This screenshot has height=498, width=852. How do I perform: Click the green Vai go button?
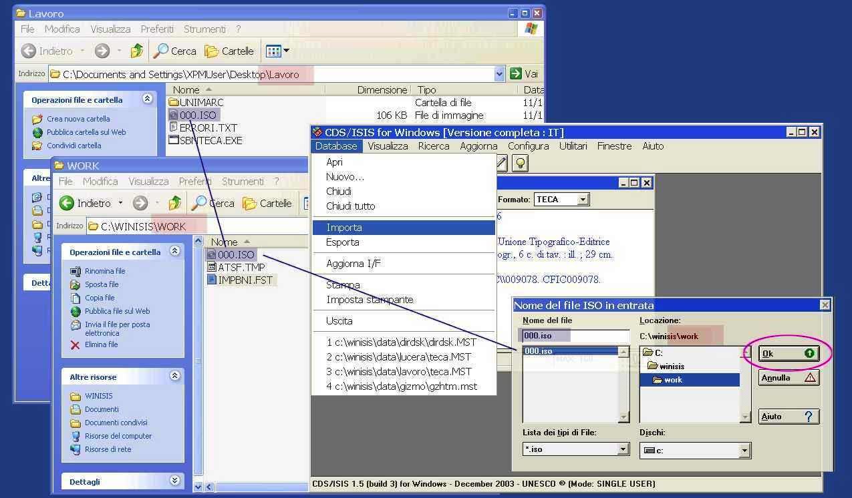click(525, 74)
